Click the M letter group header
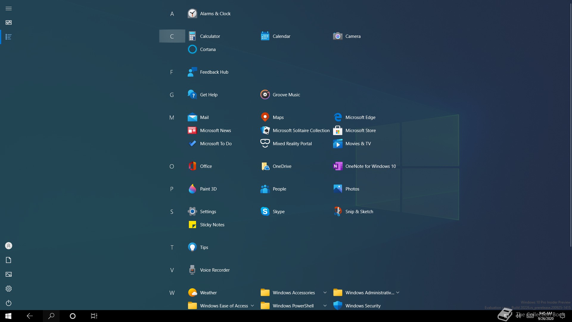This screenshot has width=572, height=322. (x=172, y=117)
